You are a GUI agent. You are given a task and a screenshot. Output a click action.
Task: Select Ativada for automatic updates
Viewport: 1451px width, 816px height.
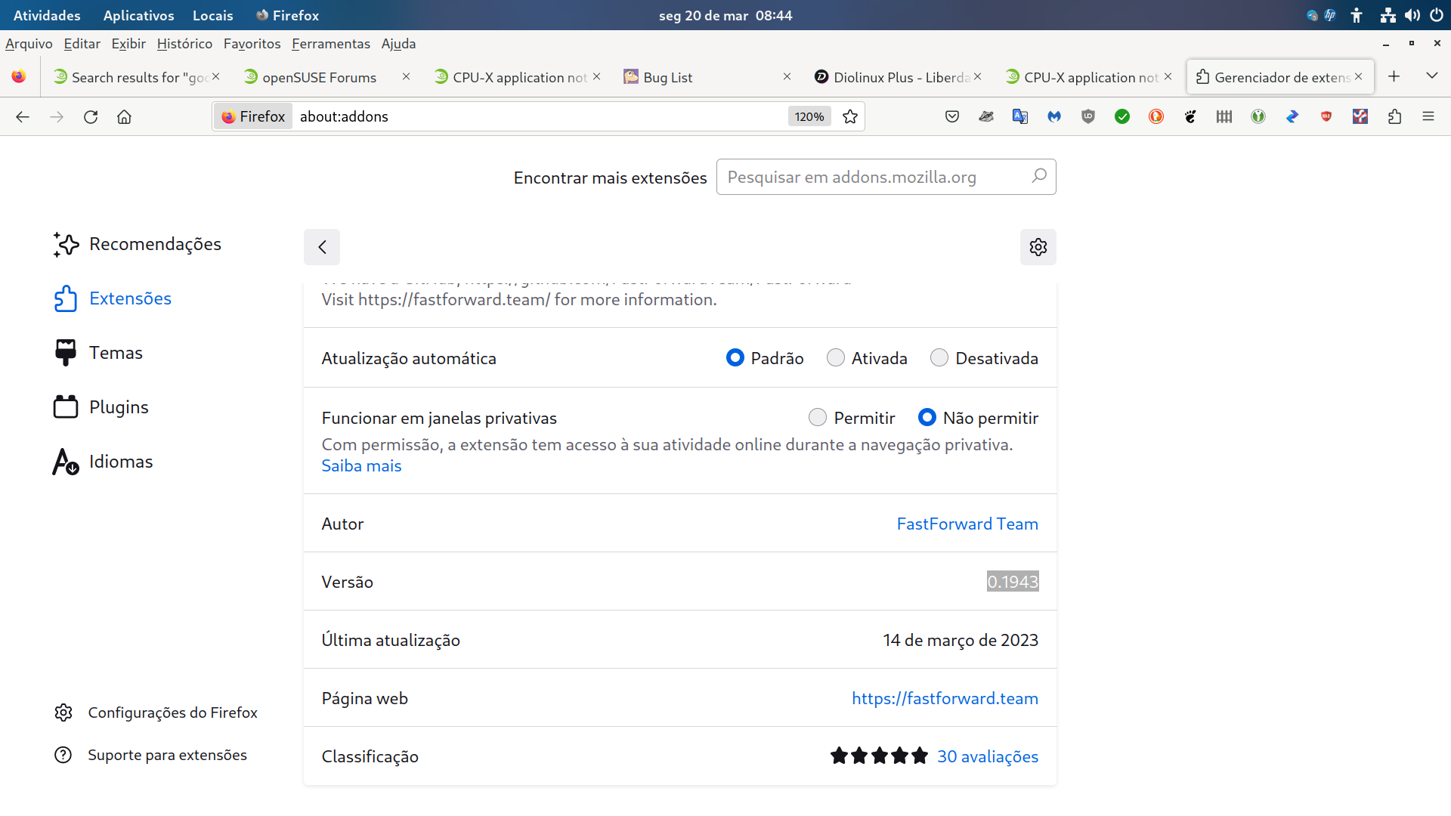(x=836, y=357)
